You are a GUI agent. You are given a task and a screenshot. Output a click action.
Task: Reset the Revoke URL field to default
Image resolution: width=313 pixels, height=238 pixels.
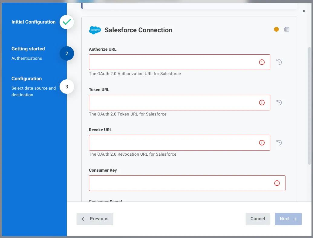279,143
